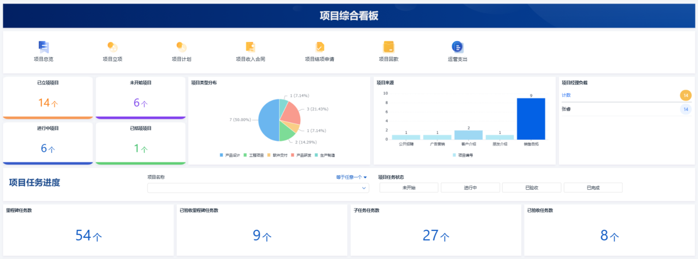Screen dimensions: 698x259
Task: Select the 朋友介绍 bar
Action: [x=500, y=137]
